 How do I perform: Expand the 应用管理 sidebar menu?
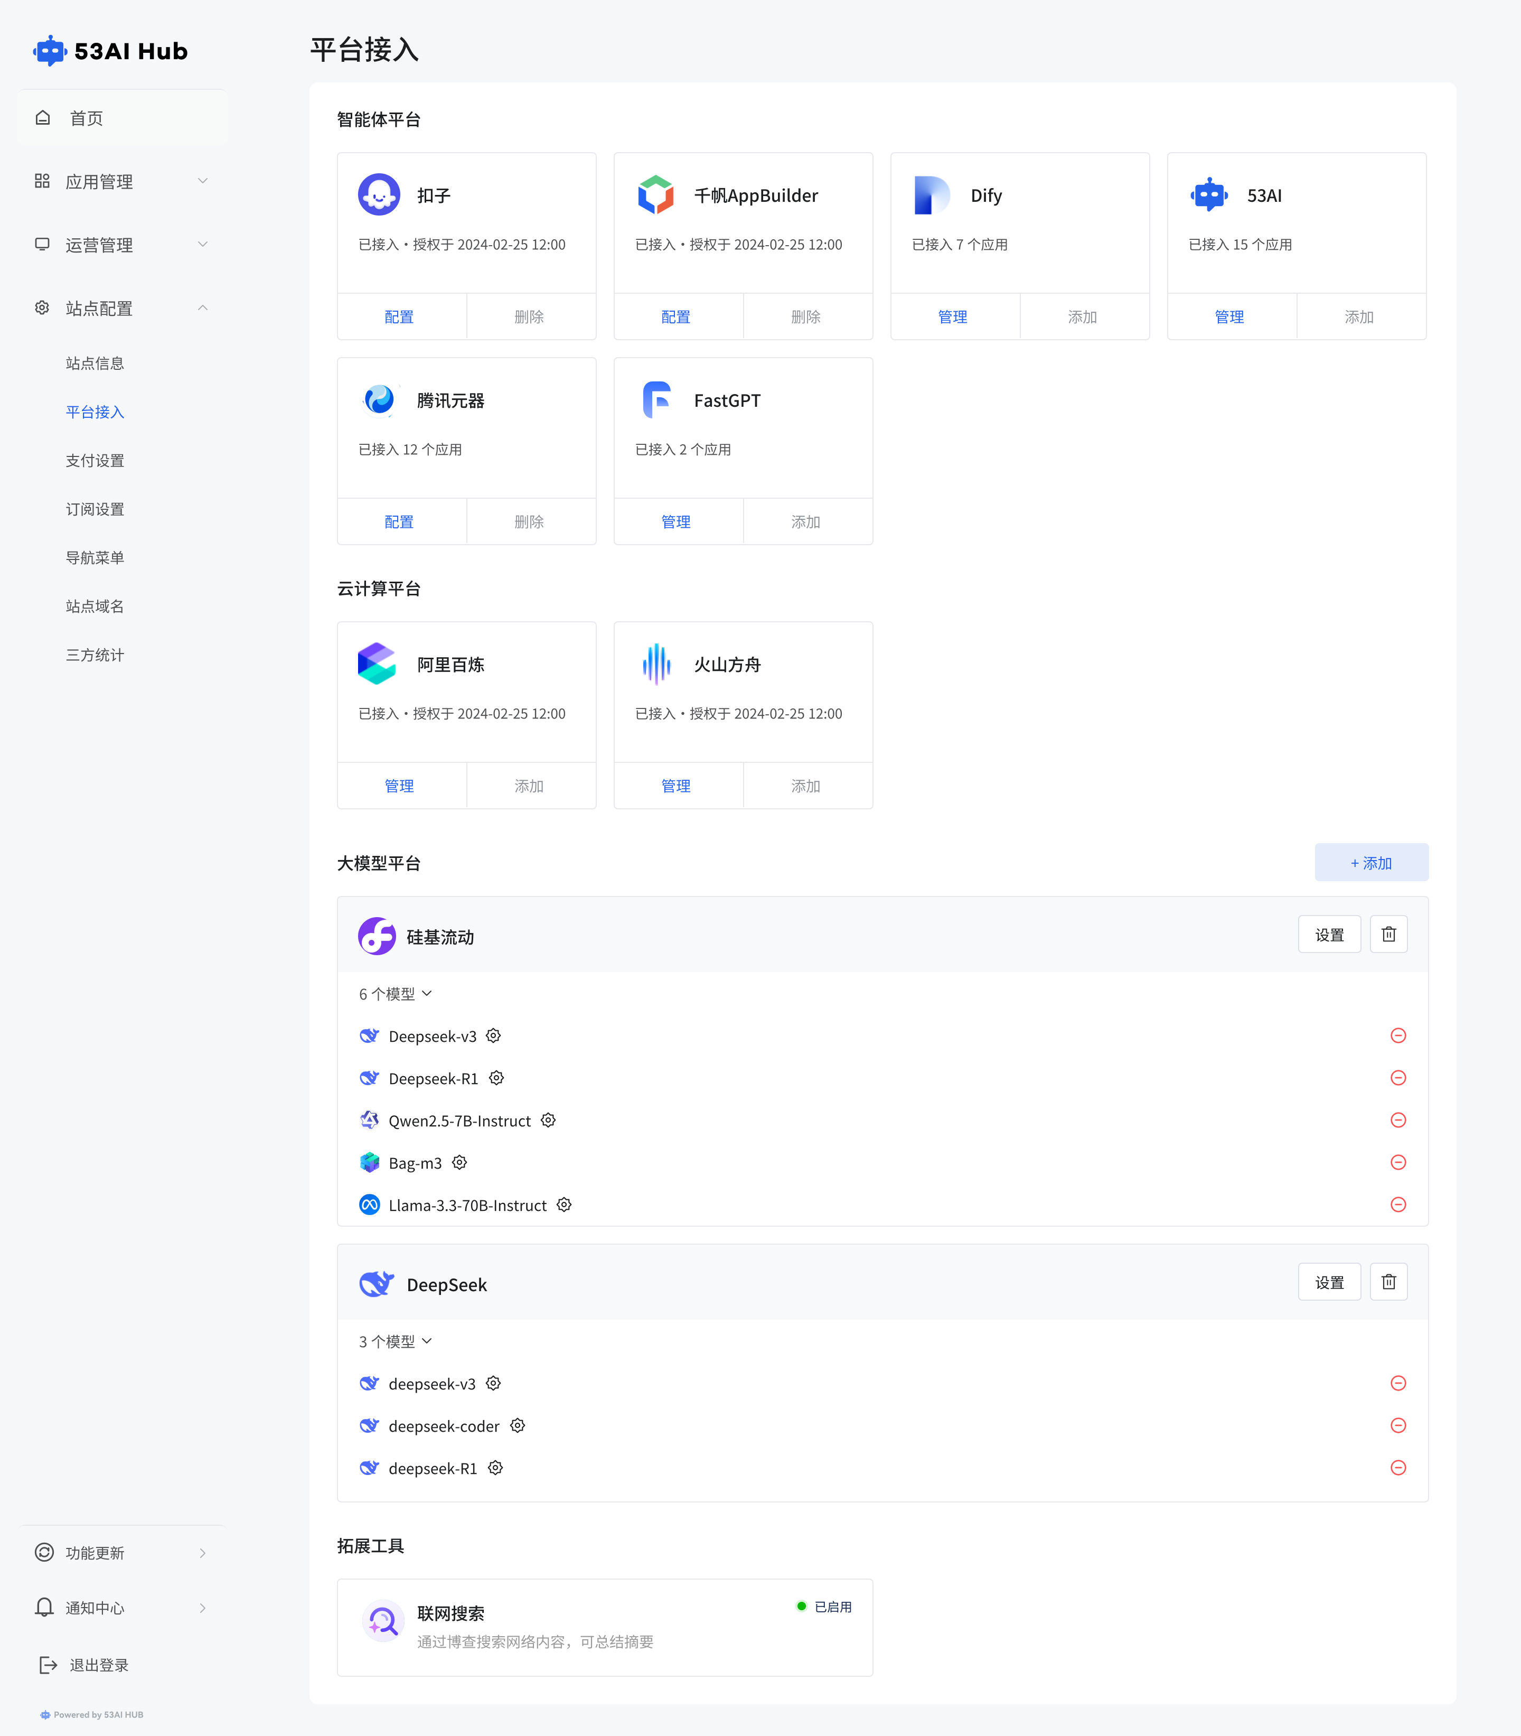122,182
